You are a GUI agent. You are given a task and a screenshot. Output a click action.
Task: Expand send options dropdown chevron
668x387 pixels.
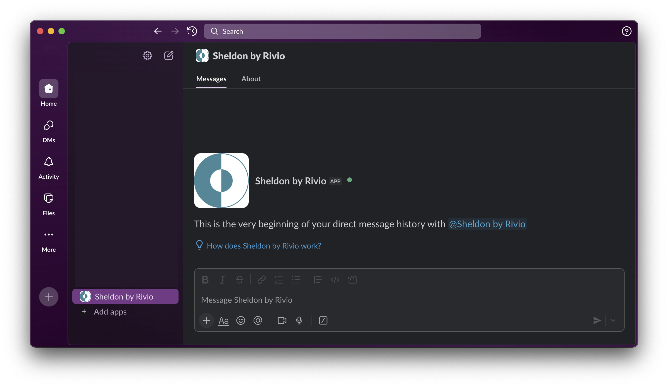click(613, 320)
